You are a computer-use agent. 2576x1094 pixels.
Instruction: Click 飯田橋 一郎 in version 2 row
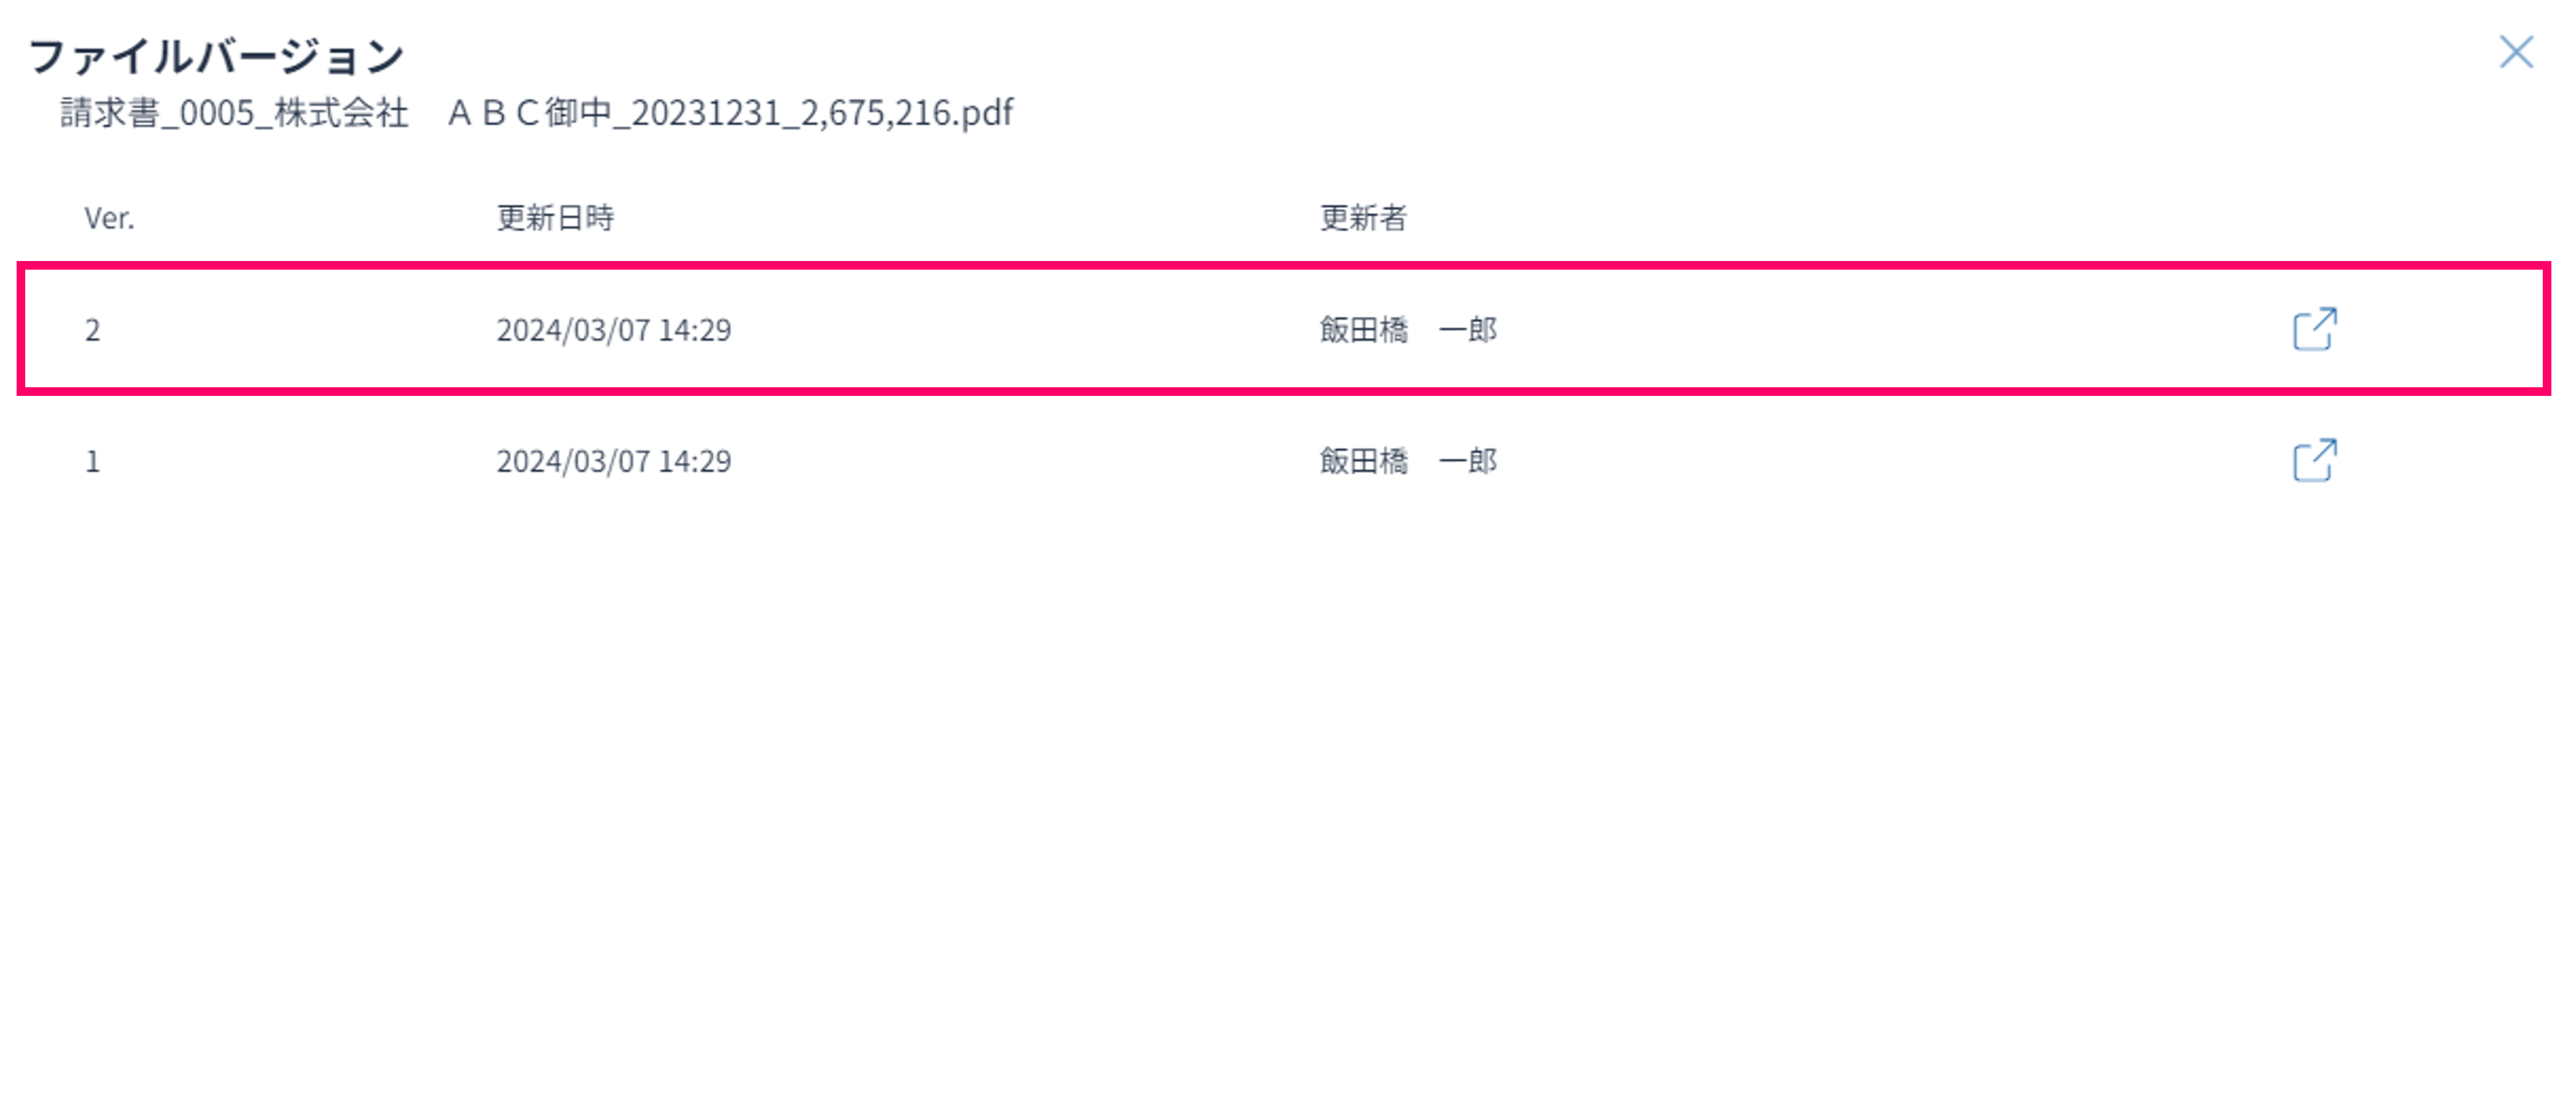click(x=1408, y=330)
